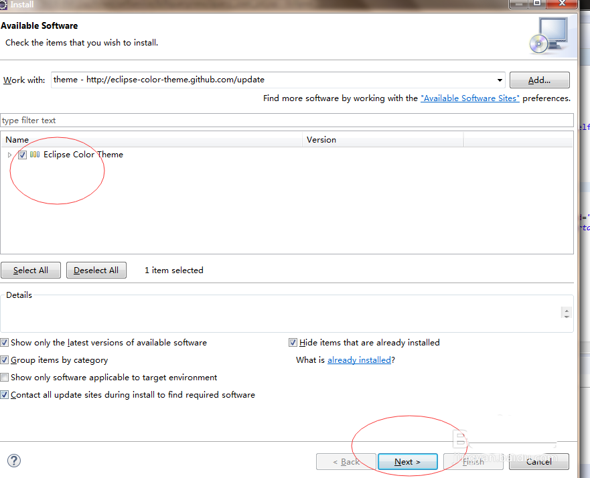Click the Add... button
This screenshot has height=478, width=590.
click(539, 80)
